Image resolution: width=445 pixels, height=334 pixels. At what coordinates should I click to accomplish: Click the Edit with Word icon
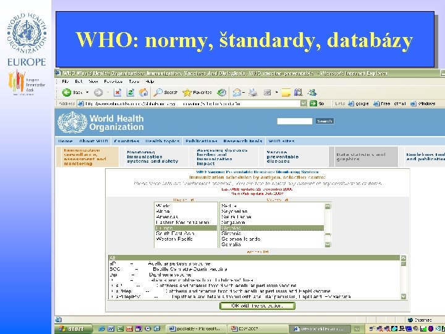[x=268, y=92]
